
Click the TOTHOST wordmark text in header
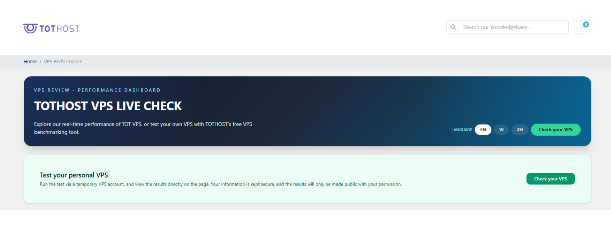tap(60, 29)
